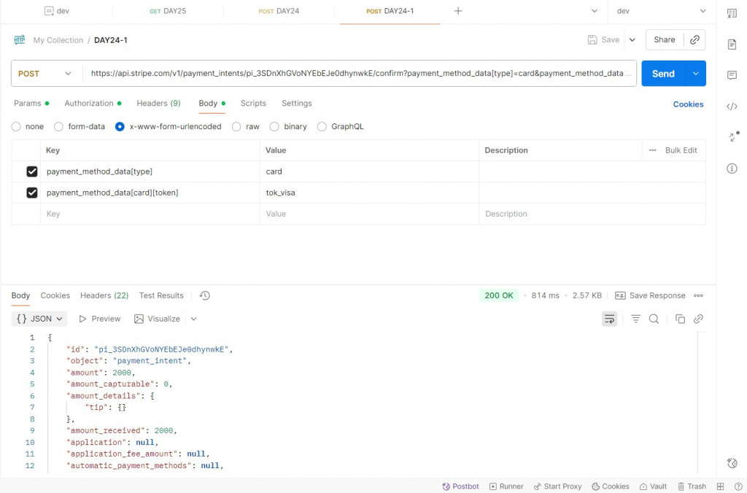This screenshot has width=747, height=493.
Task: Select the form-data body type
Action: tap(58, 127)
